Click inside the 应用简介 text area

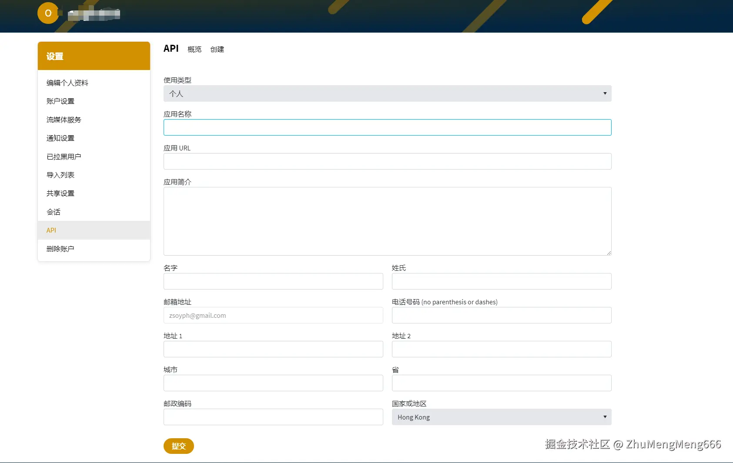pos(387,221)
